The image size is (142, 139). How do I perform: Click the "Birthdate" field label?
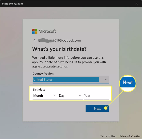[x=39, y=90]
